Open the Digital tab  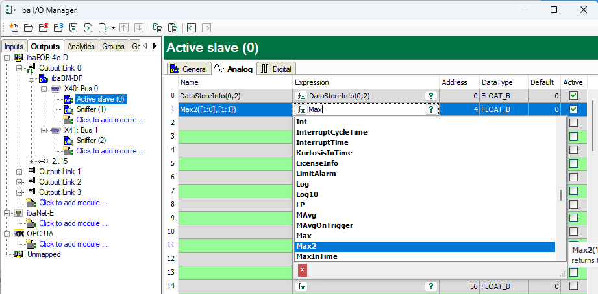pos(277,69)
